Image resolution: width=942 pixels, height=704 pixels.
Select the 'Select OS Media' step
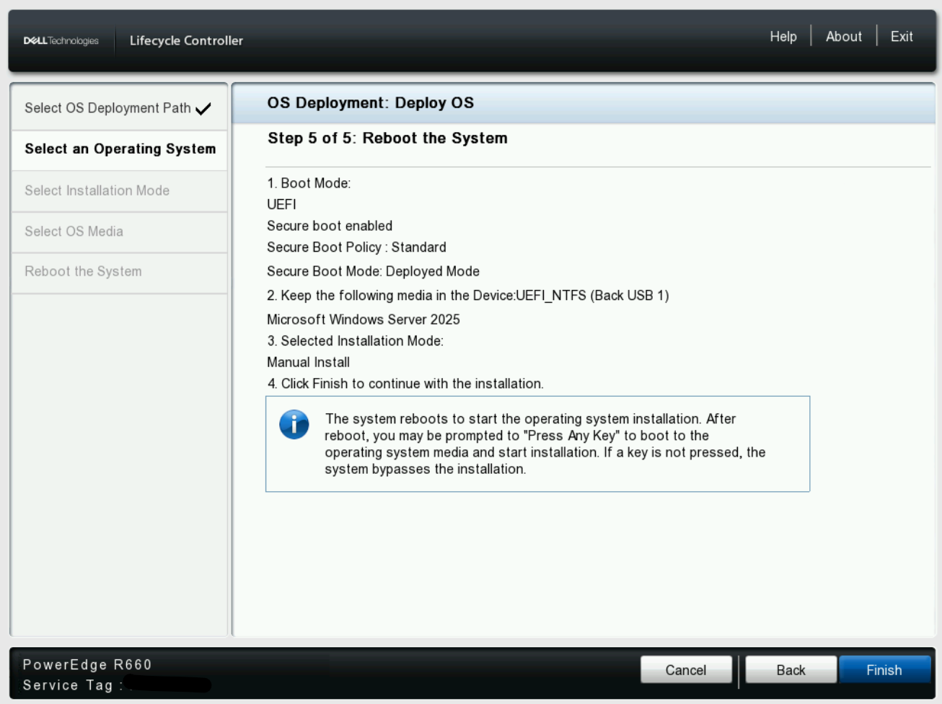pos(120,232)
